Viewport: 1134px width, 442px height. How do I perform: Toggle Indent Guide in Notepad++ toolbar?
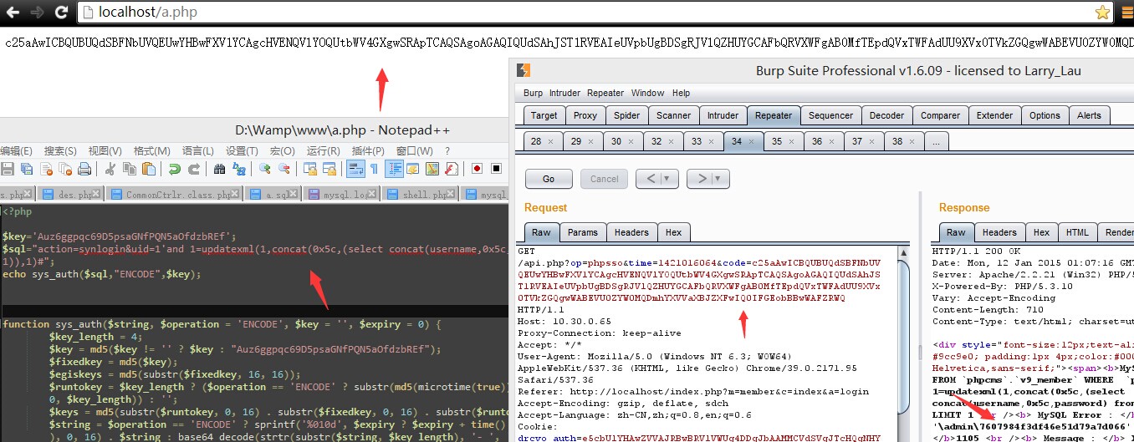(394, 169)
